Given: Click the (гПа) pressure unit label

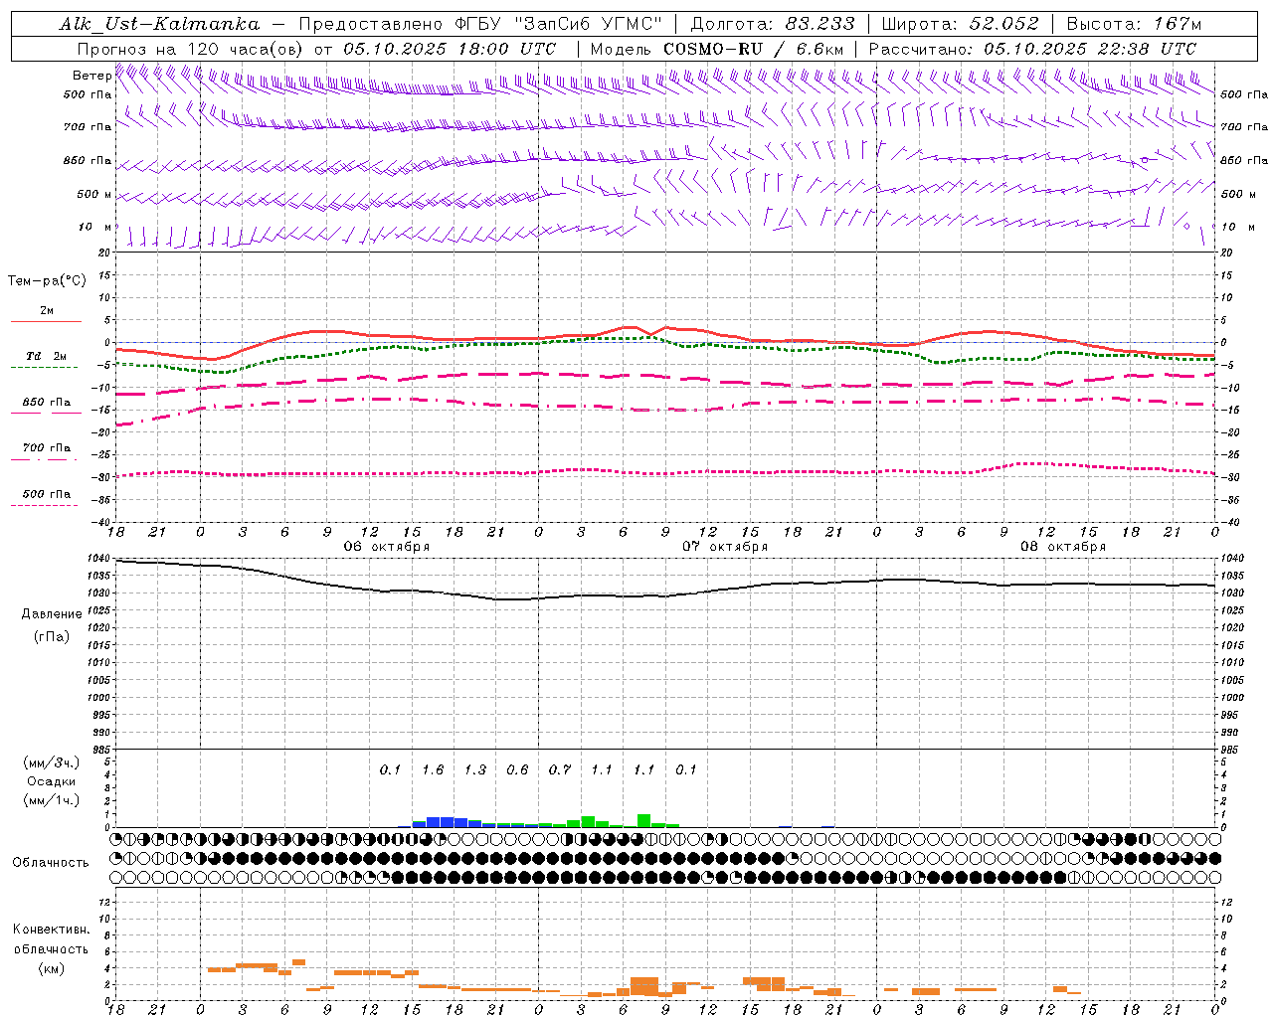Looking at the screenshot, I should tap(52, 637).
